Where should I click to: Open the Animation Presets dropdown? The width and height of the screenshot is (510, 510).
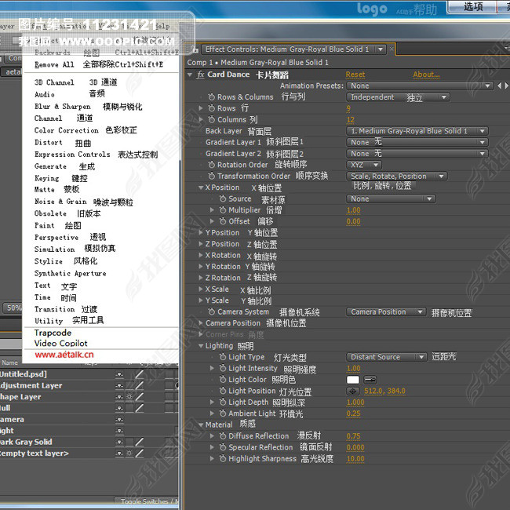coord(420,86)
